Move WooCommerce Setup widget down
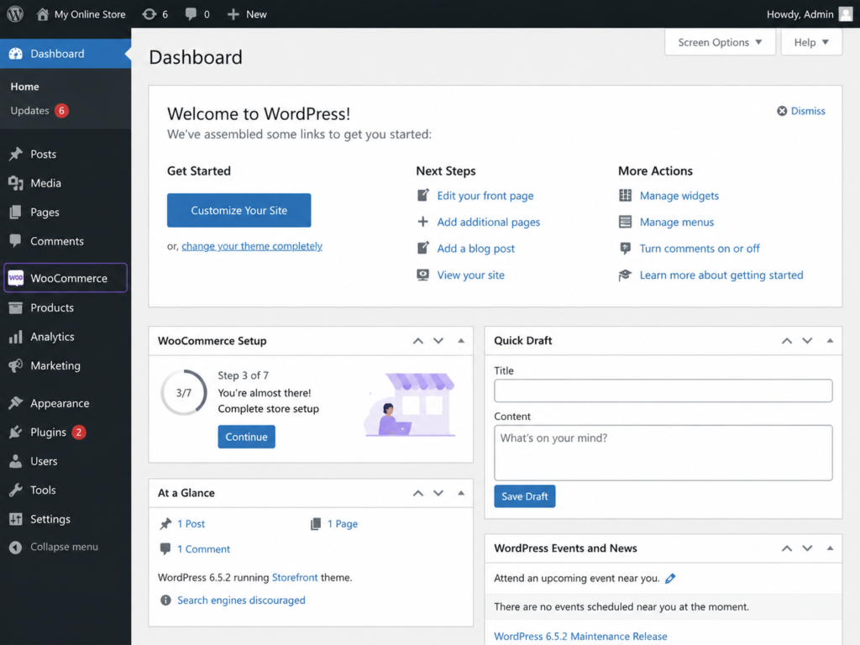The width and height of the screenshot is (860, 645). point(438,341)
